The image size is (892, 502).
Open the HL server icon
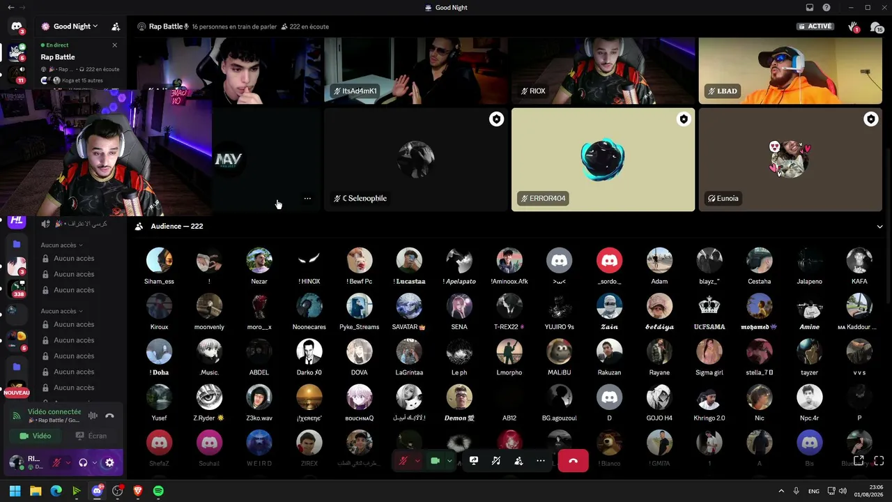tap(17, 220)
